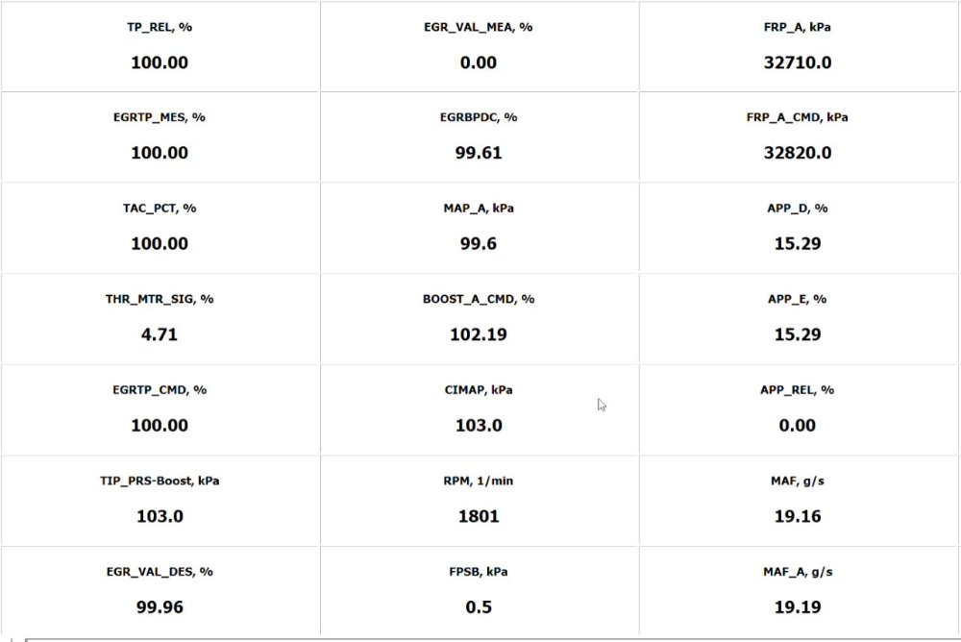Click the APP_D percentage cell
961x642 pixels.
[798, 227]
